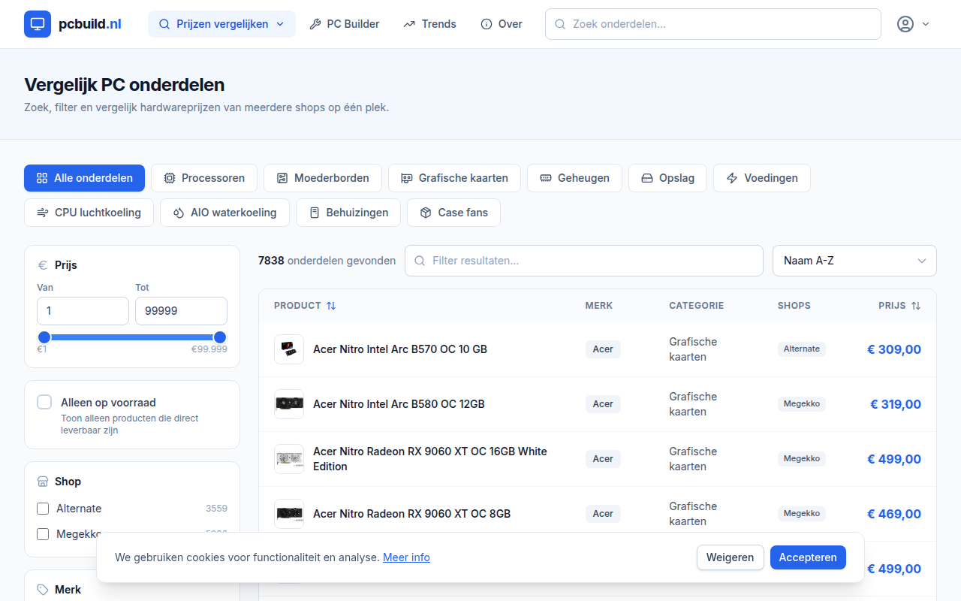The width and height of the screenshot is (961, 601).
Task: Click the CPU chip icon in Processoren
Action: (170, 178)
